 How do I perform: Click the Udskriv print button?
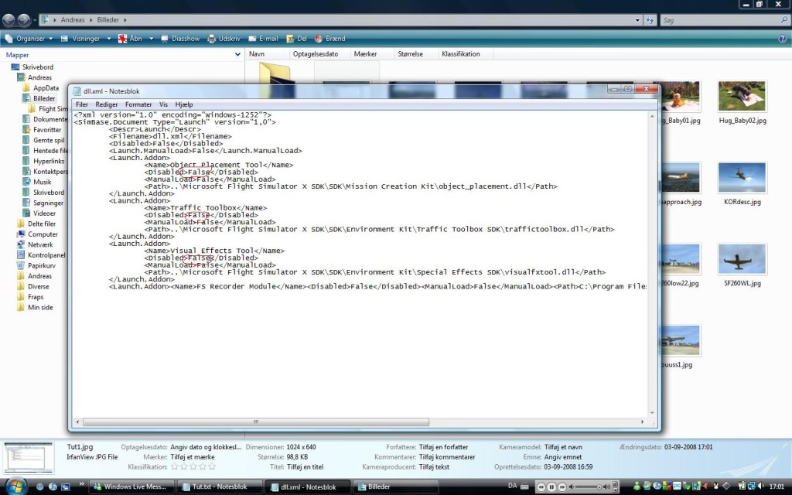click(224, 39)
